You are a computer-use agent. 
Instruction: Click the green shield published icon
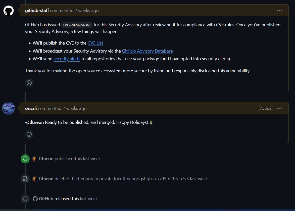click(25, 159)
